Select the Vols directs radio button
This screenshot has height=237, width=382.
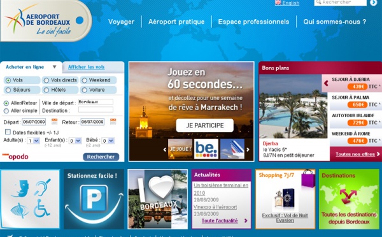click(46, 80)
